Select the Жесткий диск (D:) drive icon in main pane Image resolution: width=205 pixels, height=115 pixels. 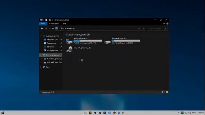107,42
